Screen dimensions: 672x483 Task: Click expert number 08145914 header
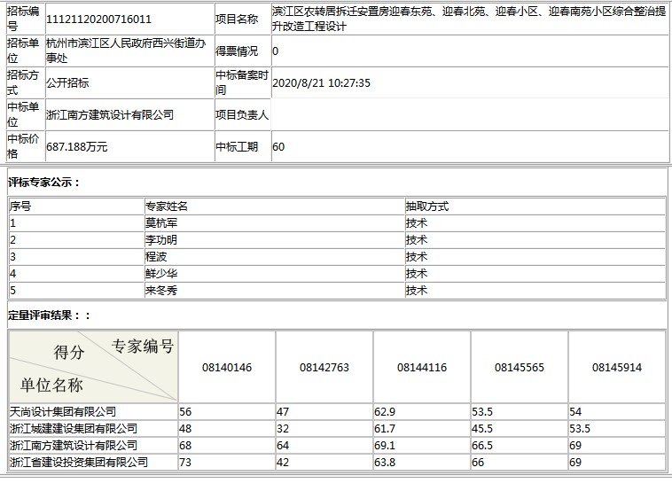(617, 367)
